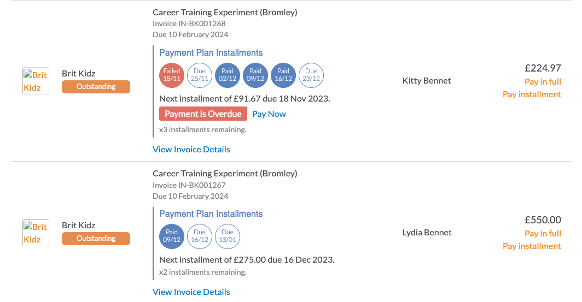This screenshot has height=302, width=582.
Task: Select the Due 23/12 installment circle
Action: pyautogui.click(x=311, y=75)
